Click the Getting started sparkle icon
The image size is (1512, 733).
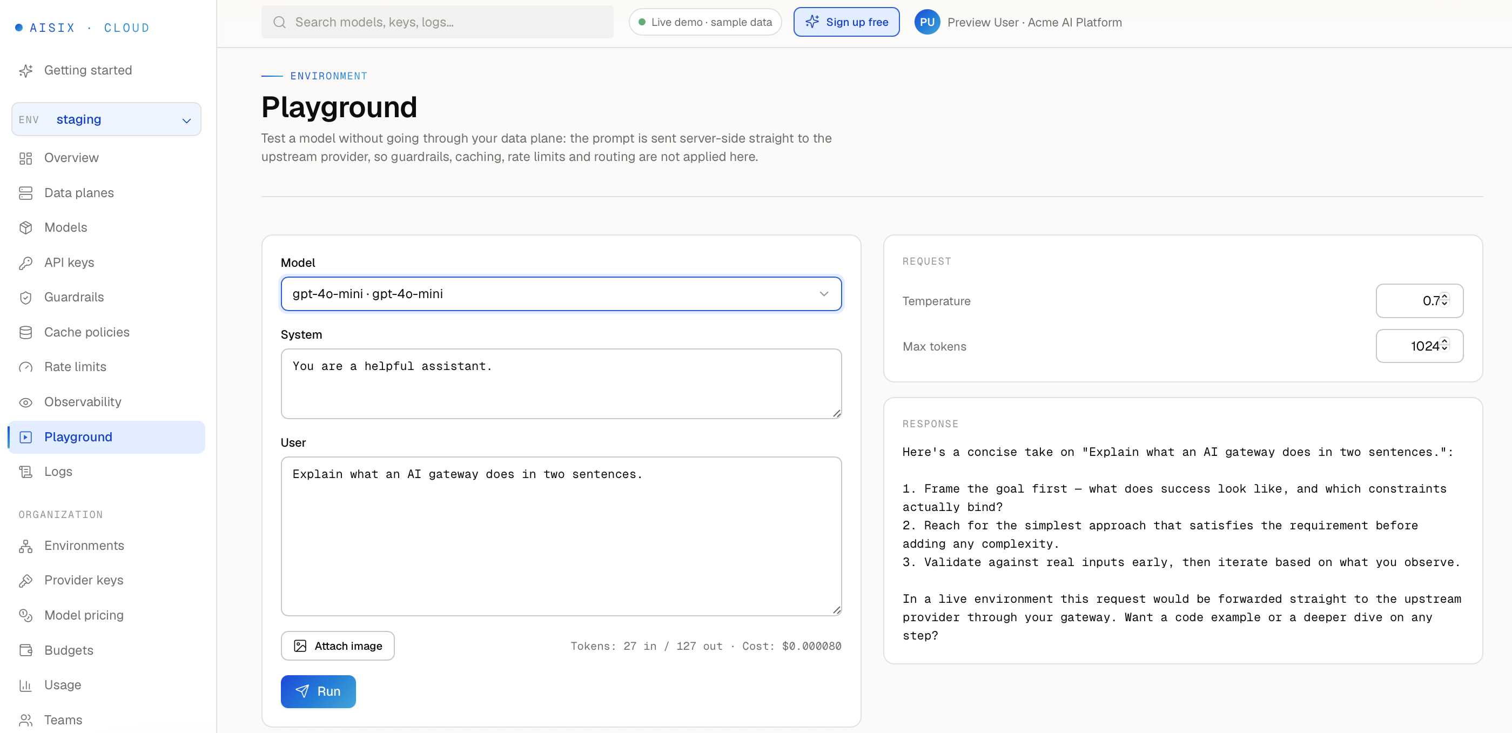pos(25,70)
